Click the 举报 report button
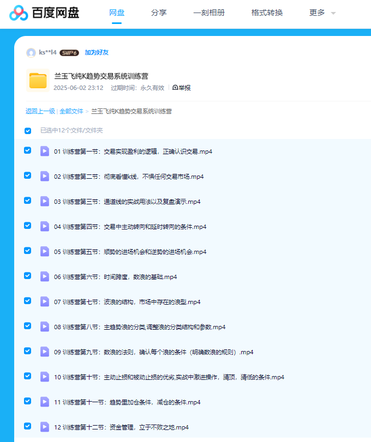This screenshot has width=371, height=442. (182, 88)
